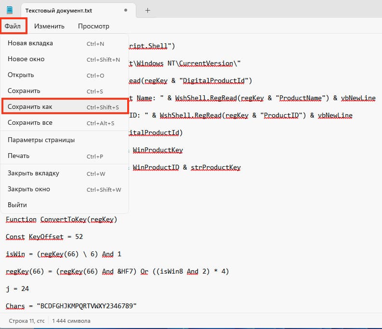Viewport: 382px width, 329px height.
Task: Open a new tab with plus button
Action: (147, 10)
